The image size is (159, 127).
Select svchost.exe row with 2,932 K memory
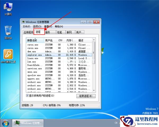pos(59,85)
